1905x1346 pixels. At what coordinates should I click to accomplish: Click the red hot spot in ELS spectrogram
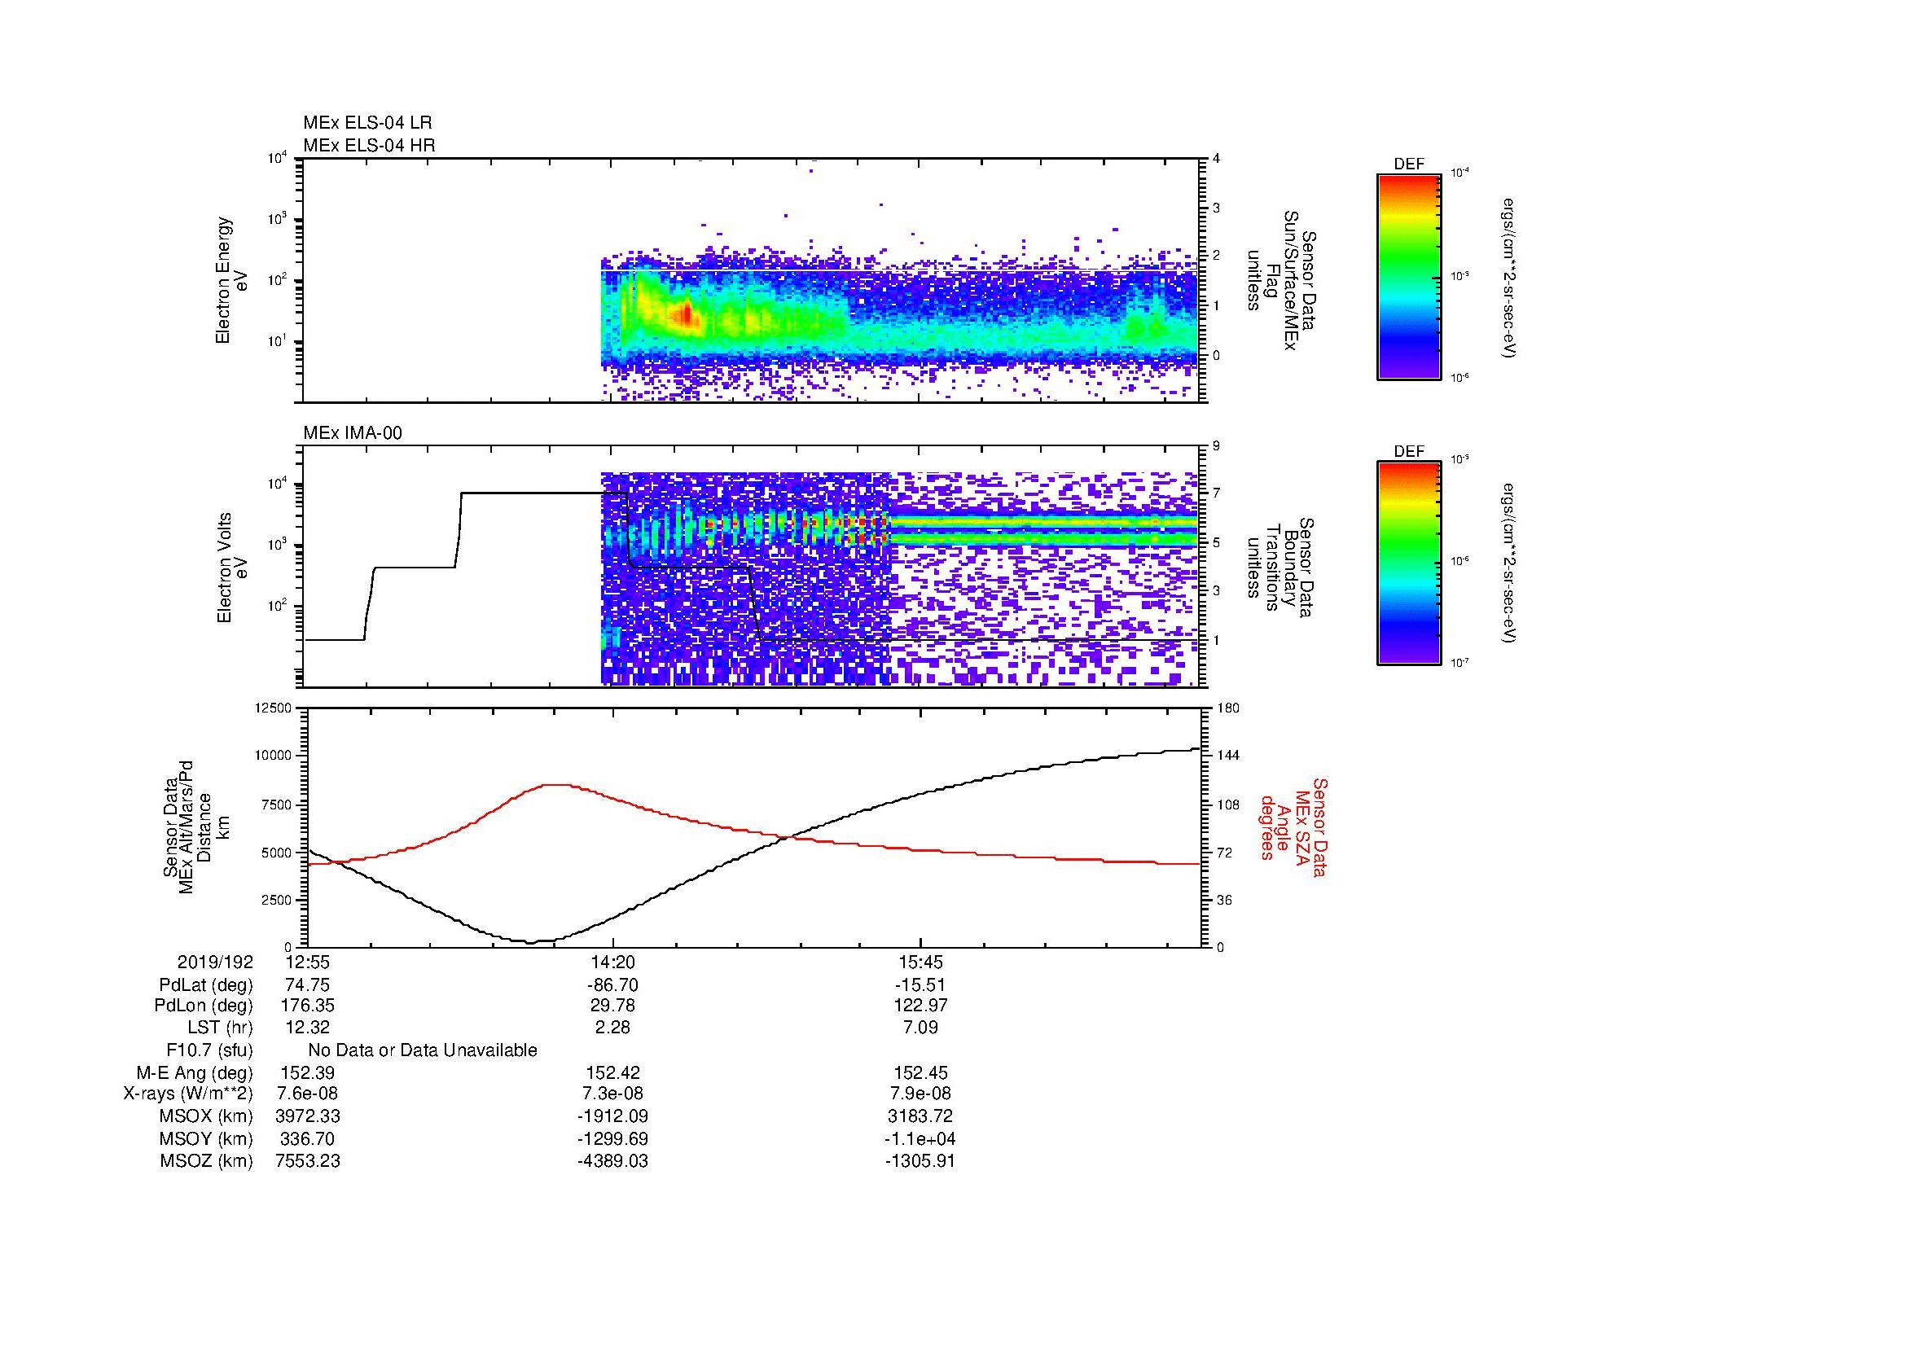point(686,314)
